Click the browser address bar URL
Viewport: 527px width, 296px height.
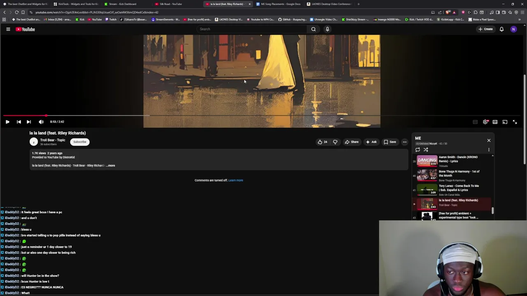[x=97, y=12]
